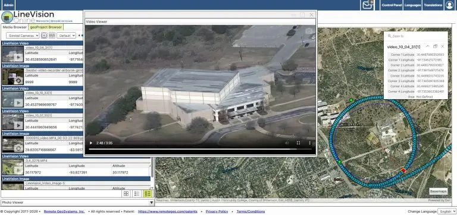Click latitude value 30.4528590852641
Viewport: 457px width, 215px height.
pos(41,59)
